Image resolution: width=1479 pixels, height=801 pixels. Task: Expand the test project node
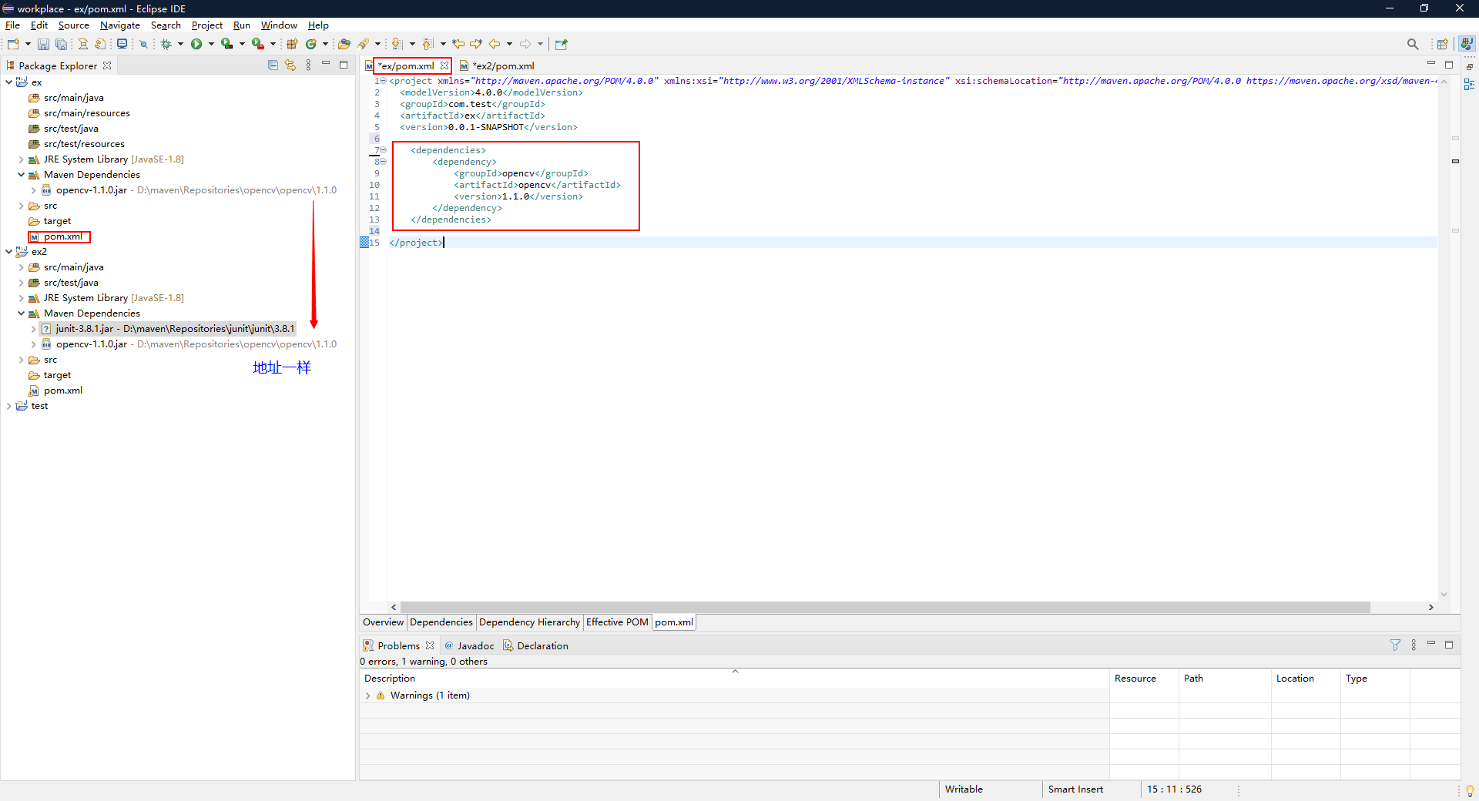tap(9, 406)
